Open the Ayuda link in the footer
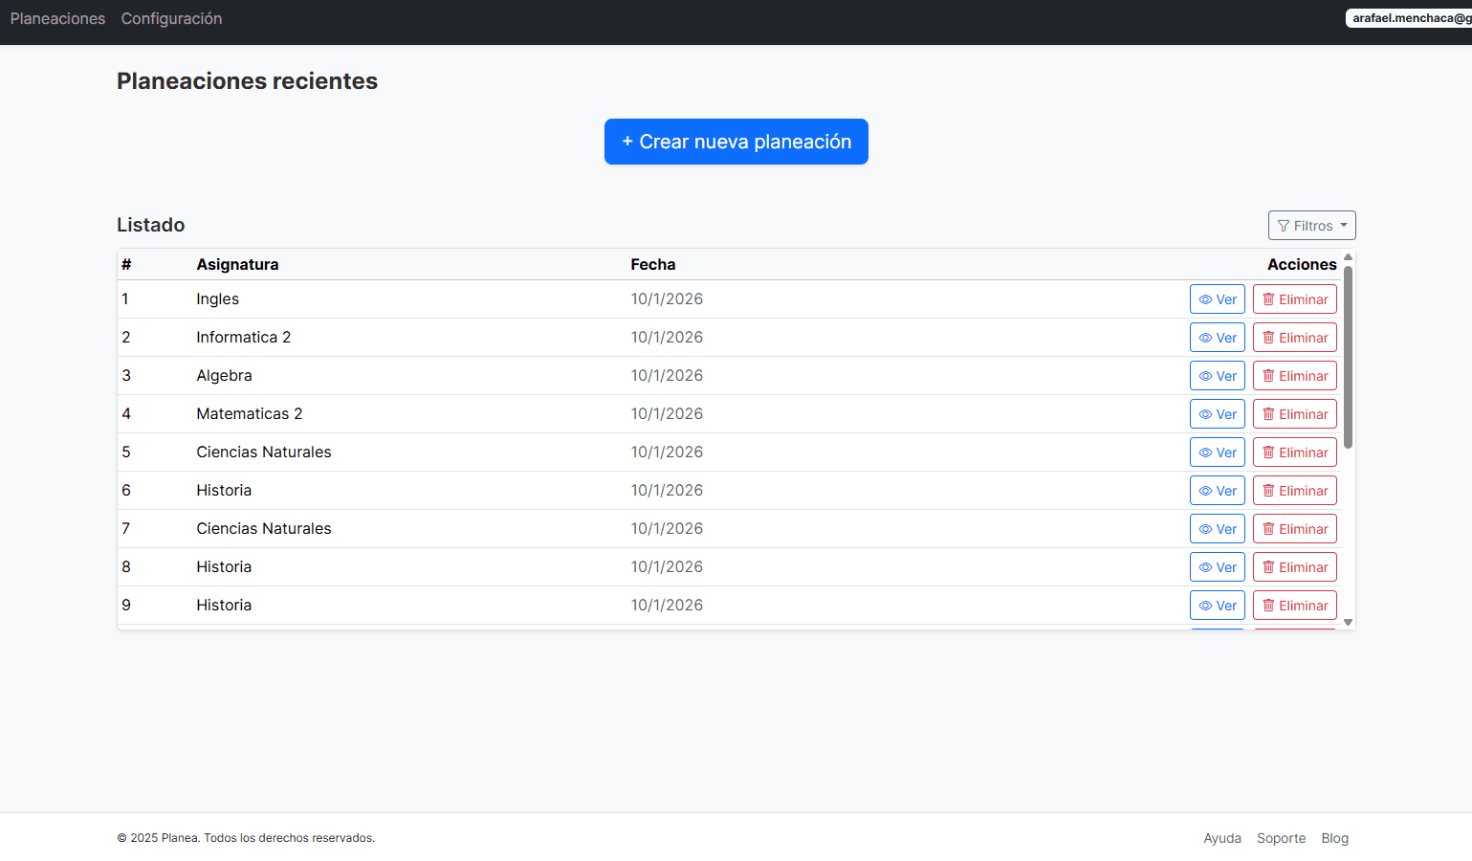The image size is (1472, 861). click(1222, 838)
